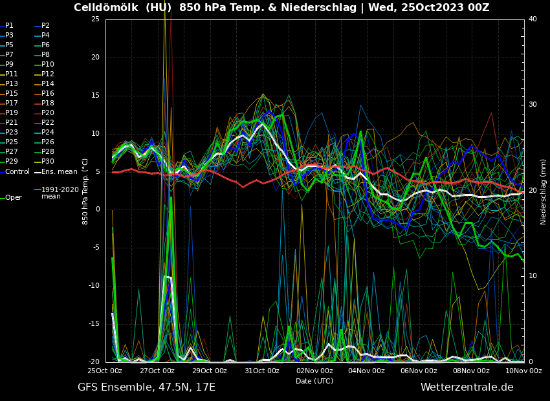
Task: Click the 850 hPa Temp. axis label
Action: [x=85, y=191]
